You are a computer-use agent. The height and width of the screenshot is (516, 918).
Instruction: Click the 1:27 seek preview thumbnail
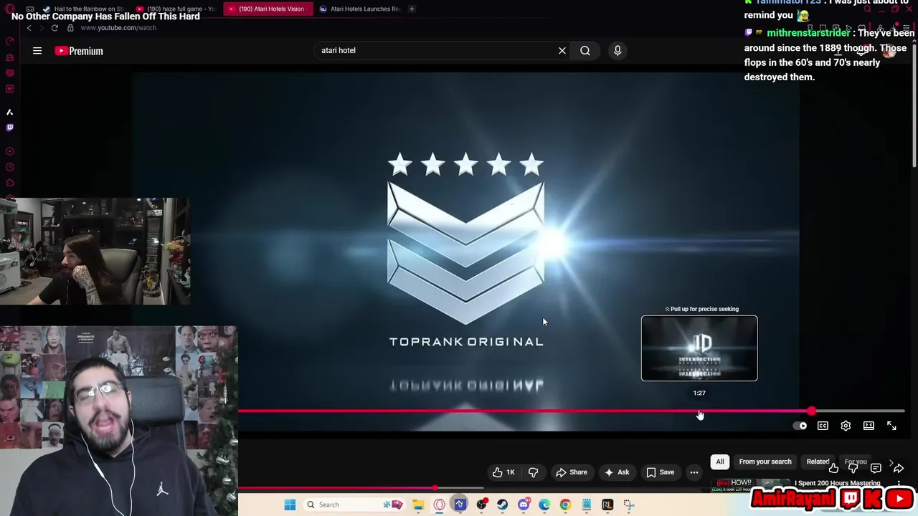(699, 348)
